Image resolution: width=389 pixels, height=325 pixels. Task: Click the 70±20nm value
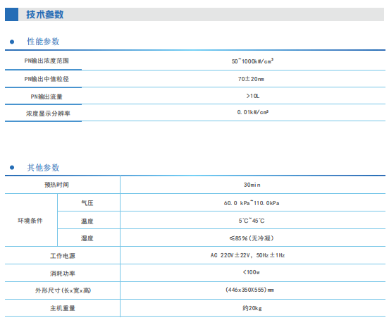(251, 79)
